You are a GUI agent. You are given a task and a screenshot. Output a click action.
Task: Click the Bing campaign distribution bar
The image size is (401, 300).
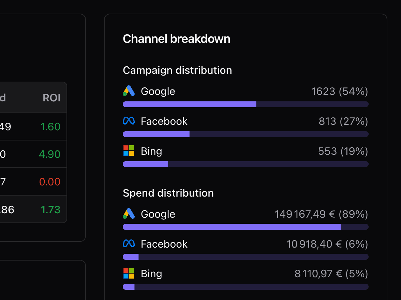pos(246,164)
